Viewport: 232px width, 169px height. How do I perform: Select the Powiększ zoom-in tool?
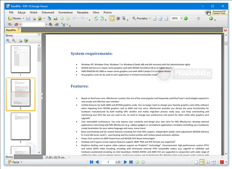point(140,18)
